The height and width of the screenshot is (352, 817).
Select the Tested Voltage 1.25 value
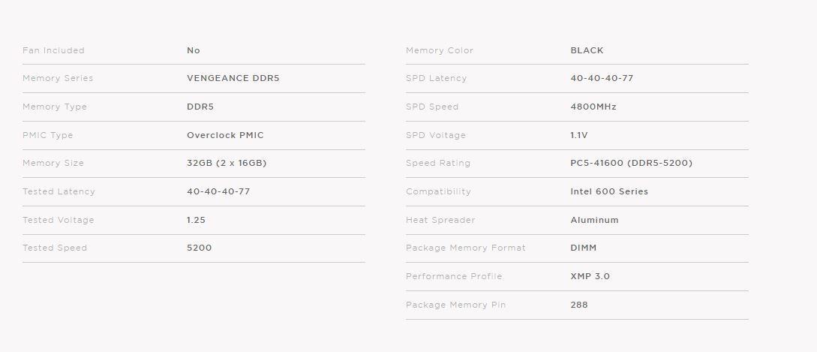[x=196, y=220]
